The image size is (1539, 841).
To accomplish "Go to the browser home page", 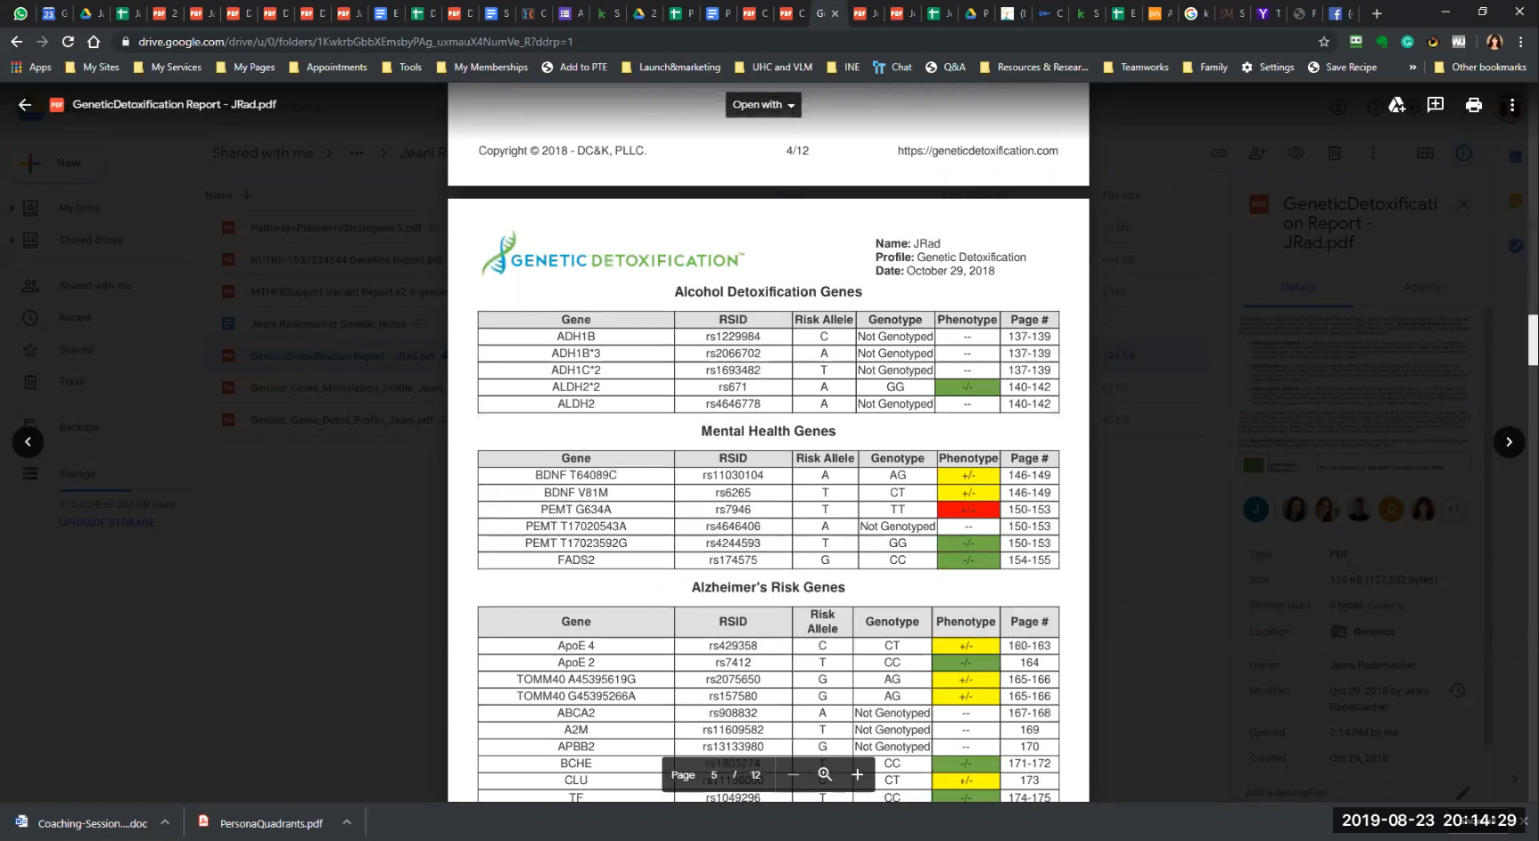I will coord(94,42).
